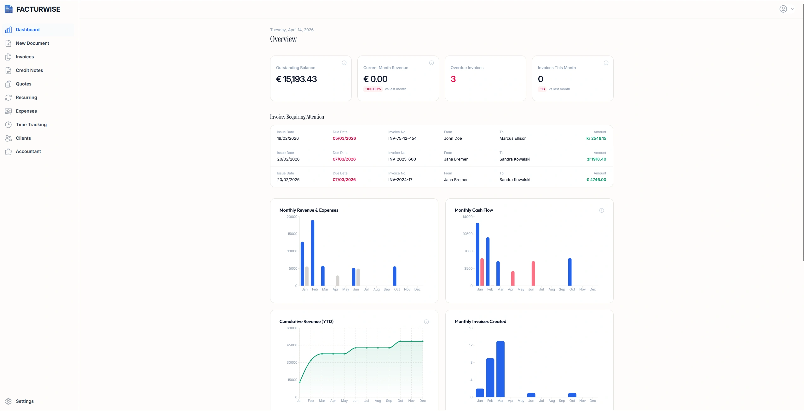The width and height of the screenshot is (804, 411).
Task: Click the Sandra Kowalski client name
Action: click(515, 159)
